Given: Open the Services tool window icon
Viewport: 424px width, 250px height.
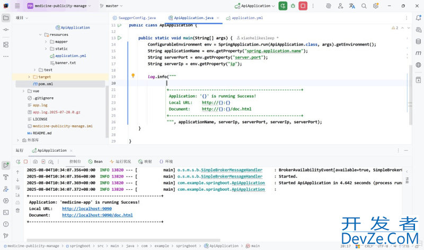Looking at the screenshot, I should [x=6, y=201].
